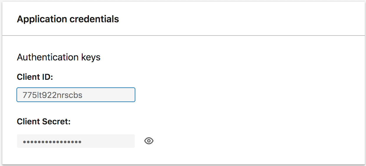Viewport: 366px width, 166px height.
Task: Click the divider under Application credentials
Action: (x=184, y=35)
